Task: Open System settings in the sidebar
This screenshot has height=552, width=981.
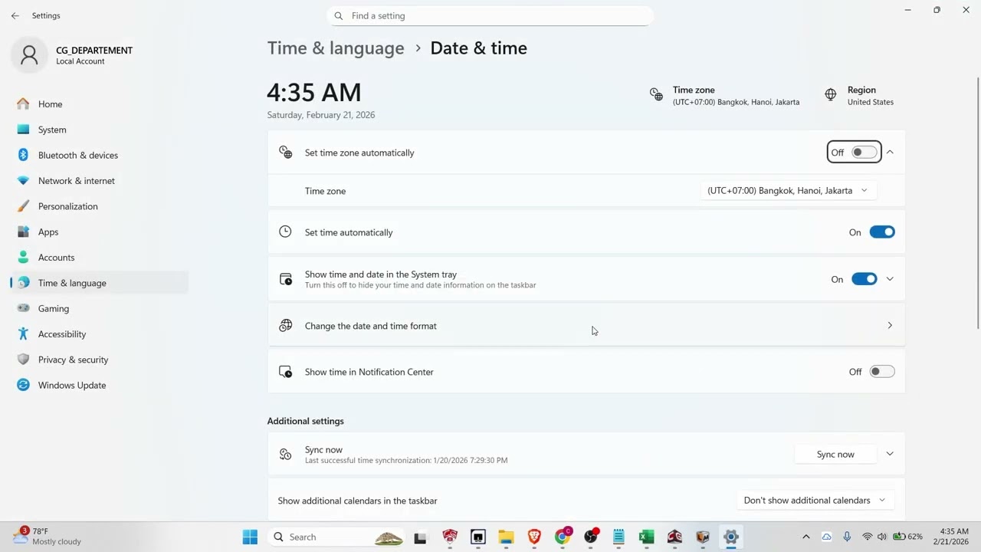Action: click(x=100, y=130)
